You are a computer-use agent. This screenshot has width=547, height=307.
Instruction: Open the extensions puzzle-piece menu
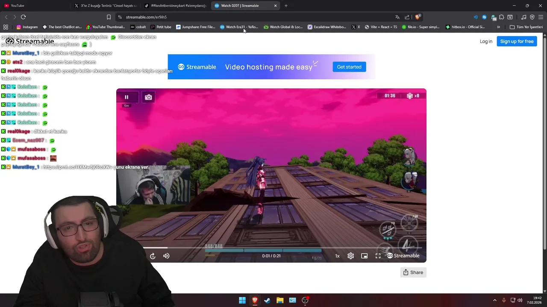pos(502,17)
